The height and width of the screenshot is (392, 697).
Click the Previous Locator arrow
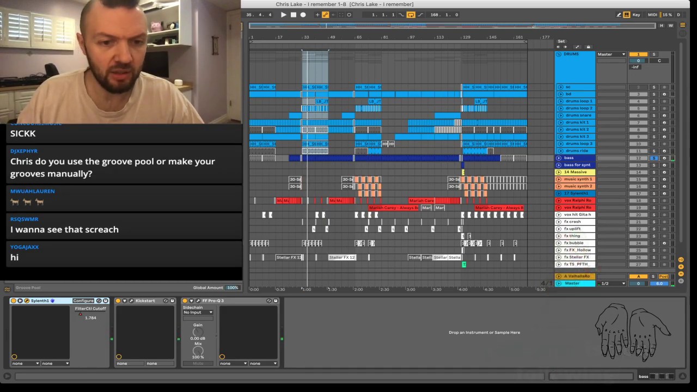pos(558,47)
